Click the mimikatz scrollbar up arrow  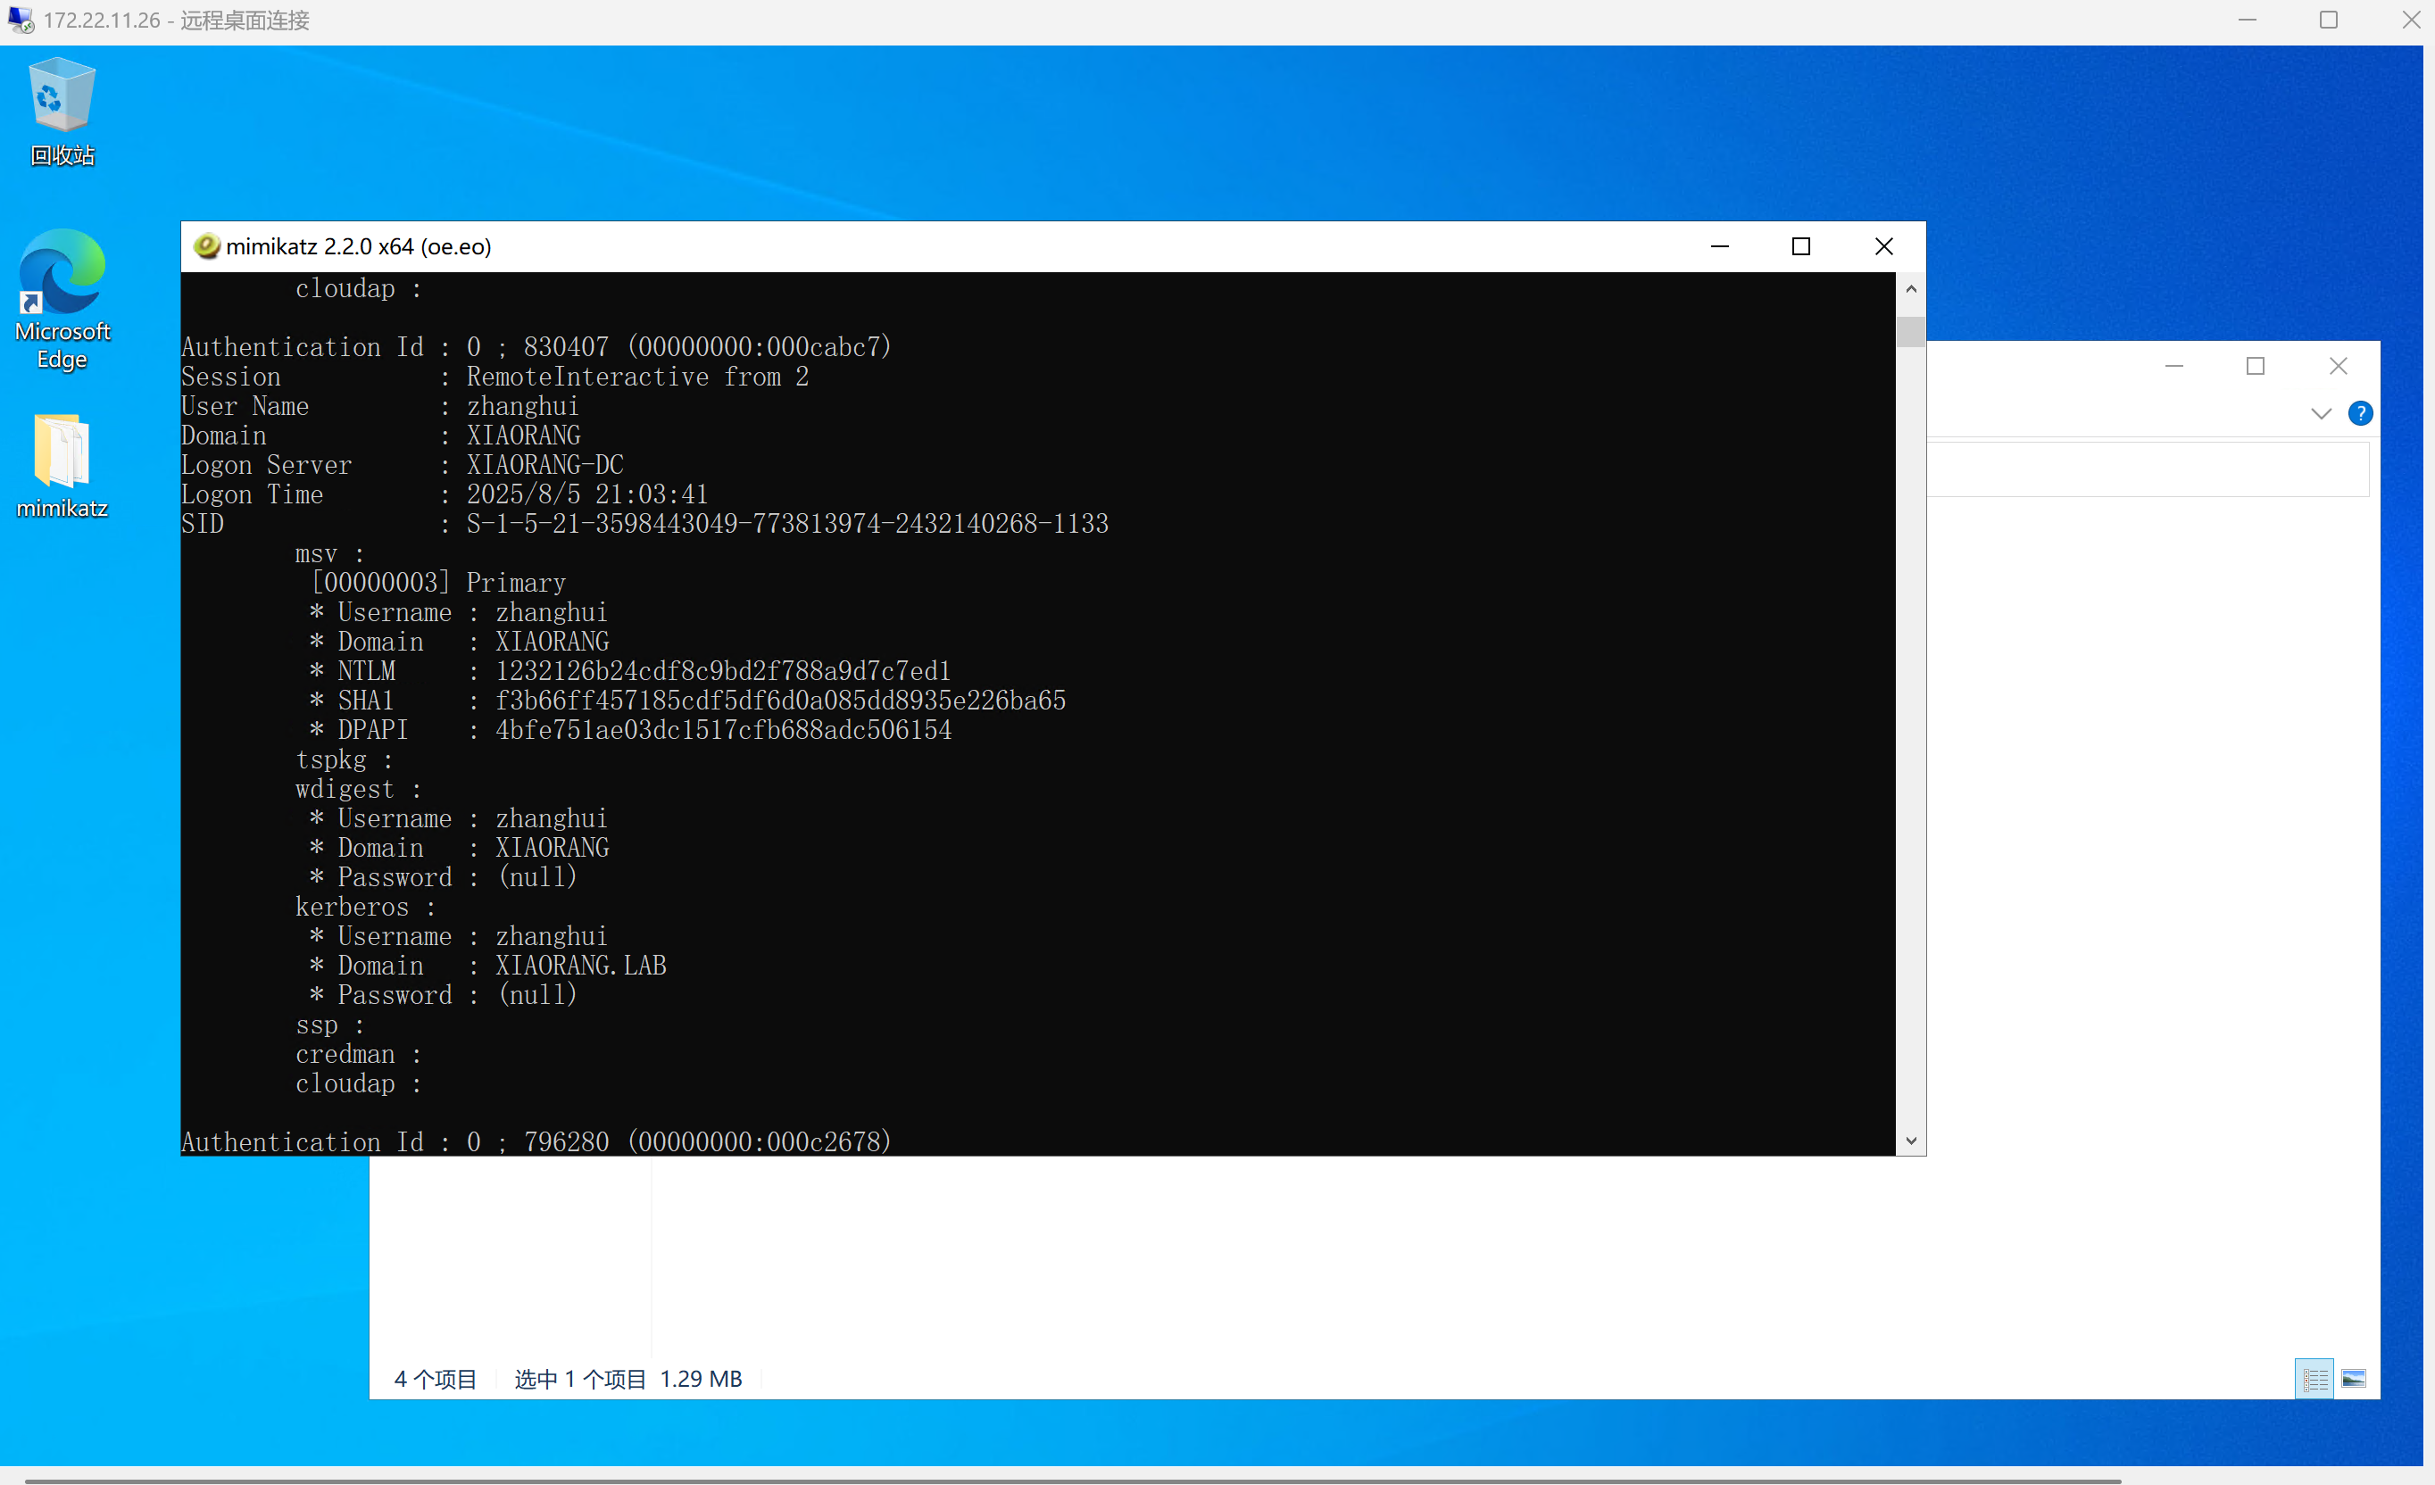coord(1910,288)
